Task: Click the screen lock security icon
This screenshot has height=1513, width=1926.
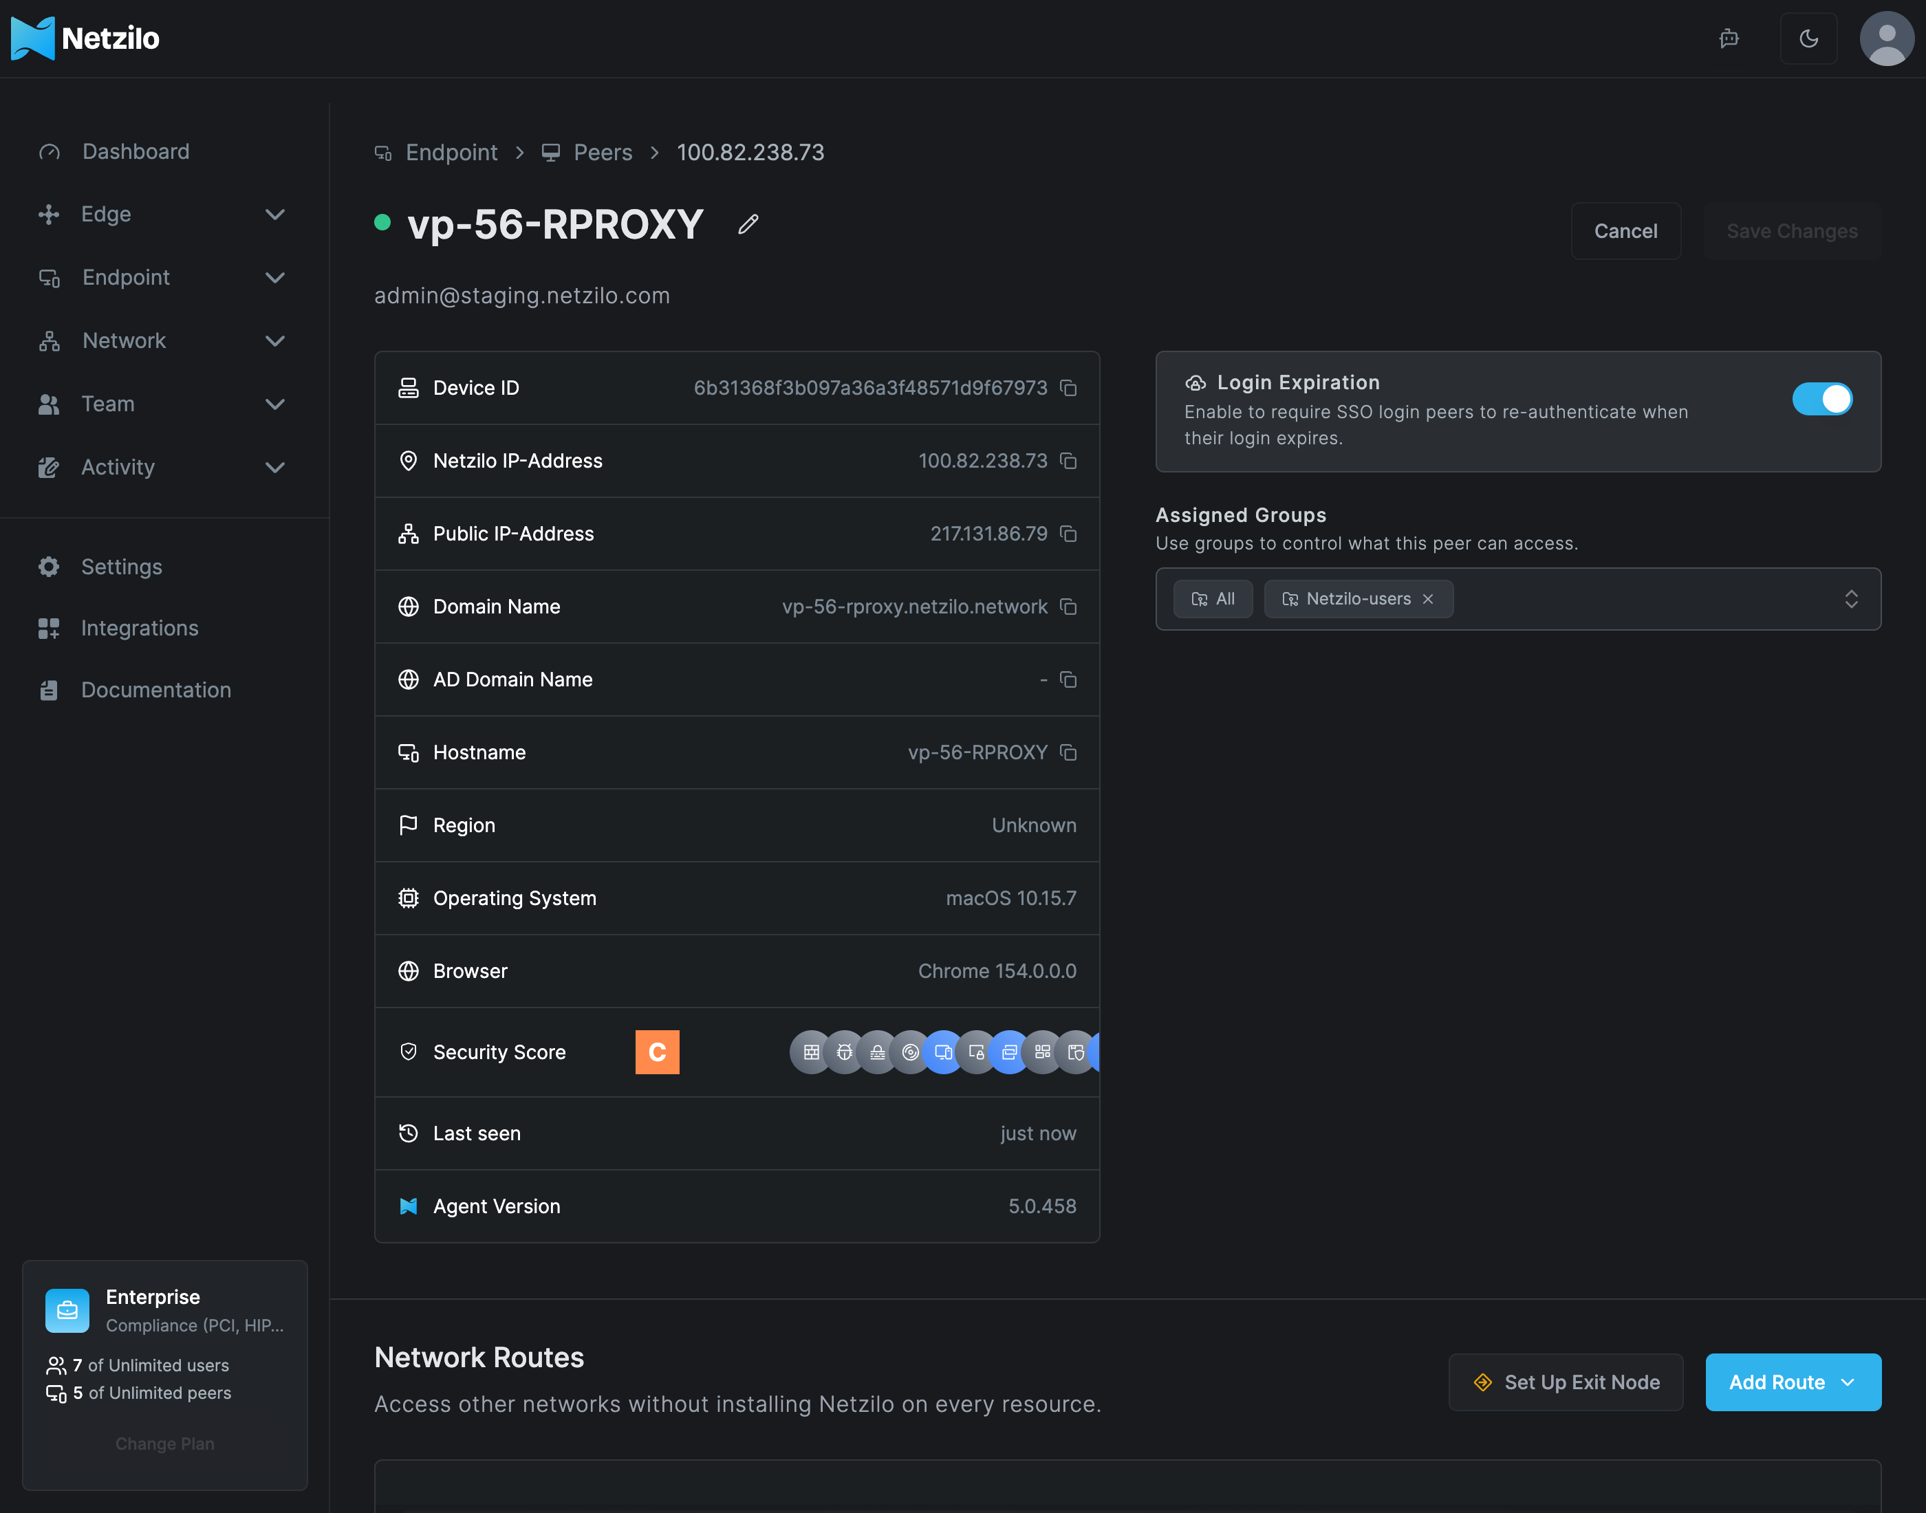Action: [x=977, y=1052]
